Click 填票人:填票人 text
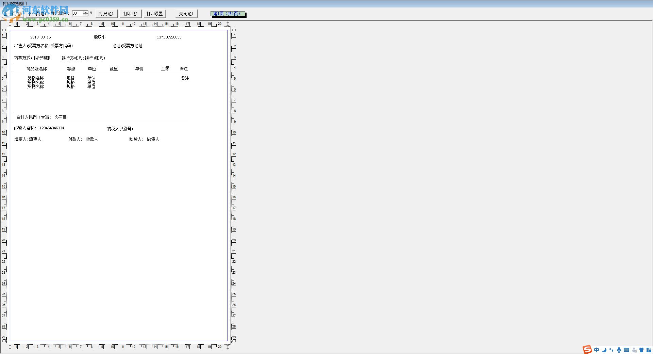Screen dimensions: 653x354 point(28,139)
